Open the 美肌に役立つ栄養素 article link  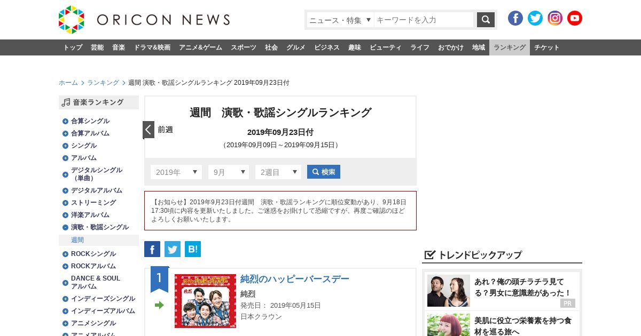[523, 326]
